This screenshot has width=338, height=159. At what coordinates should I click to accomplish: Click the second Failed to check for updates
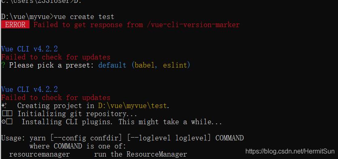click(56, 98)
